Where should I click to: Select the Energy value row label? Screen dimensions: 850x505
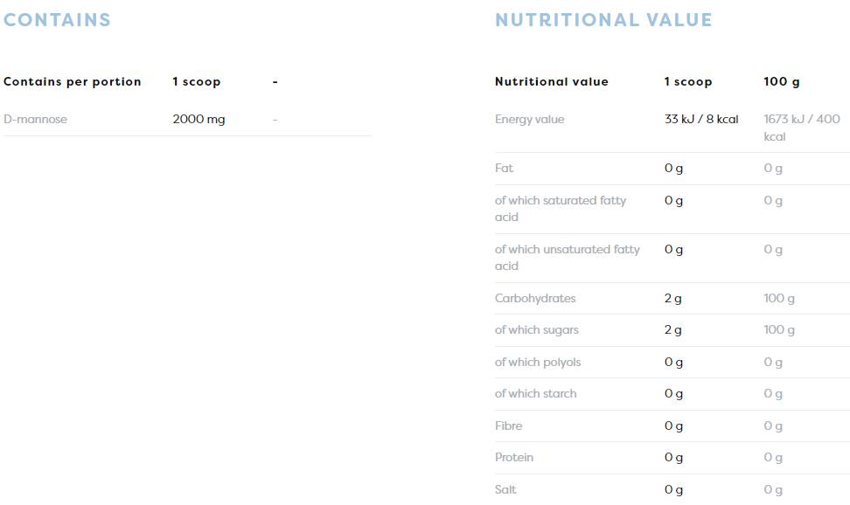pyautogui.click(x=529, y=119)
